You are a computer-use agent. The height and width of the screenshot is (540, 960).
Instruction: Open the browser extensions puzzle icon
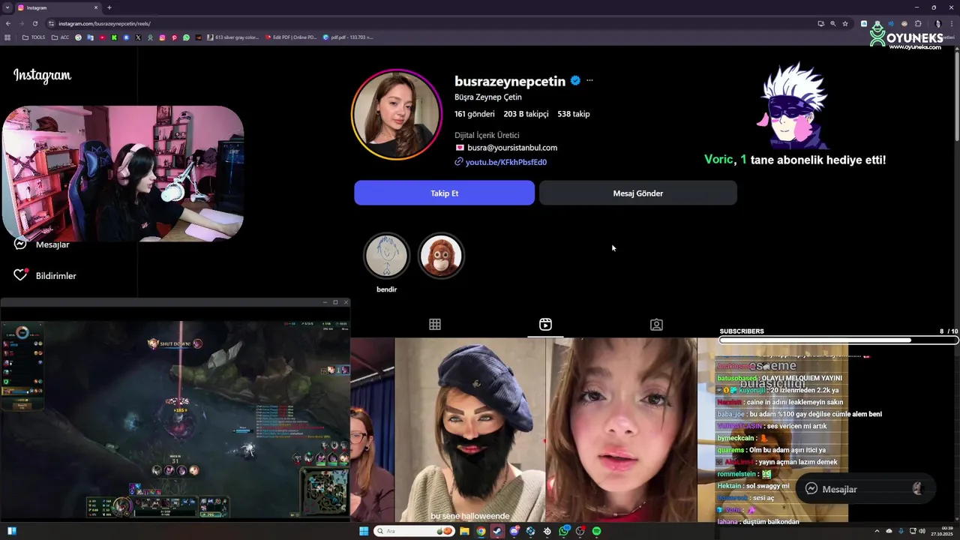pyautogui.click(x=918, y=23)
